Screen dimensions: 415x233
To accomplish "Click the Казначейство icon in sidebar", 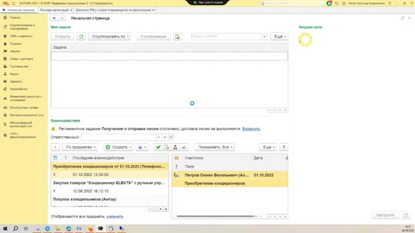I will click(5, 89).
